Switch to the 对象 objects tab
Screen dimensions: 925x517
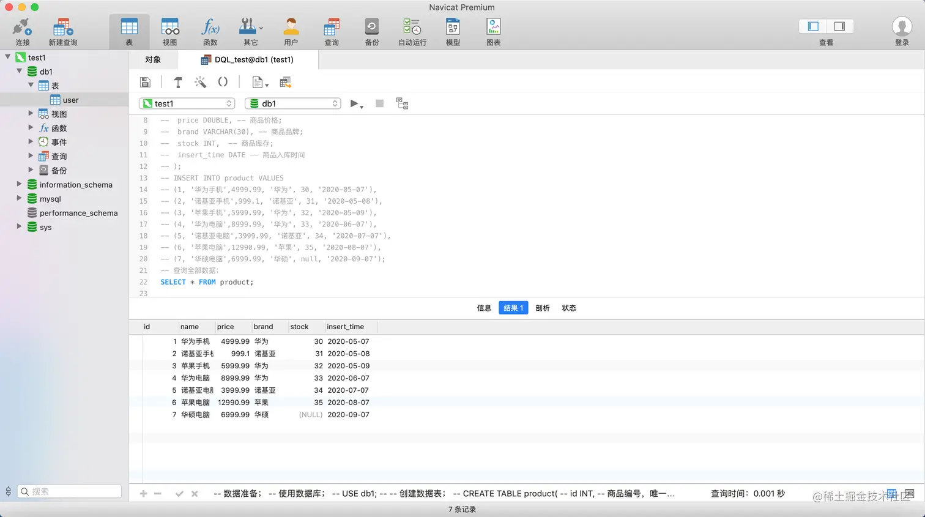(153, 59)
